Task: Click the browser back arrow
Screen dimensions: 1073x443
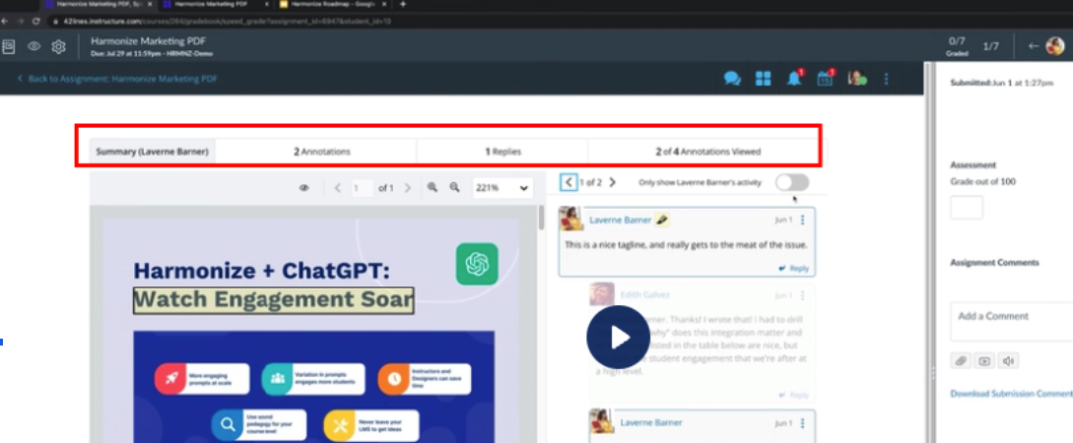Action: (x=5, y=22)
